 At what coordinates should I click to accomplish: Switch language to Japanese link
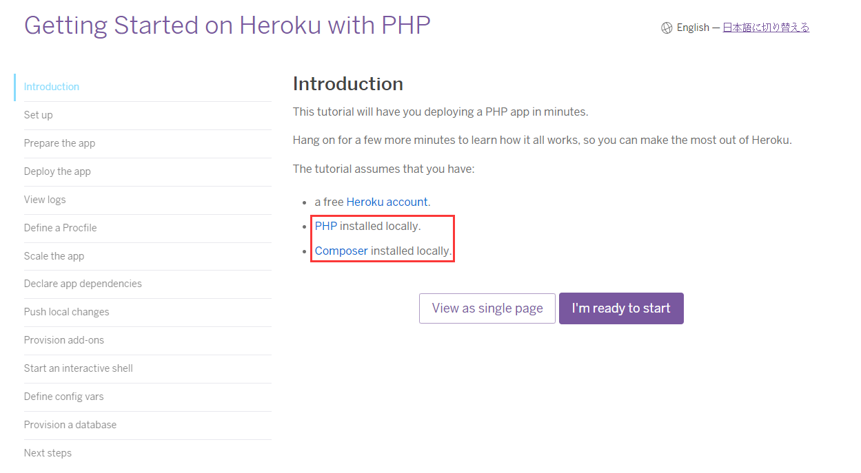tap(766, 28)
